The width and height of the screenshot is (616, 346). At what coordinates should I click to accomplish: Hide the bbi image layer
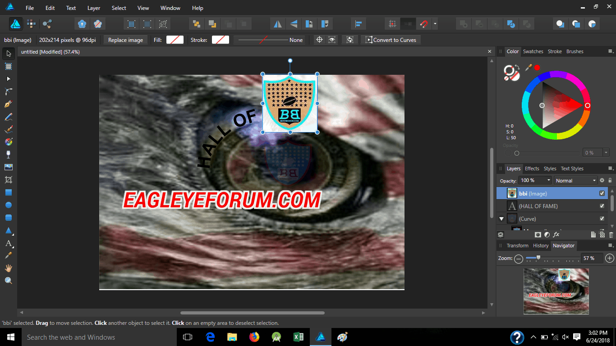click(x=602, y=193)
